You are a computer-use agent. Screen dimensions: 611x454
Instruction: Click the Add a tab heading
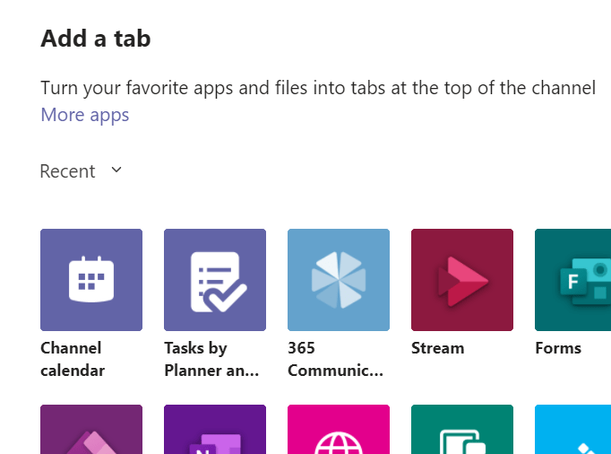pyautogui.click(x=96, y=39)
